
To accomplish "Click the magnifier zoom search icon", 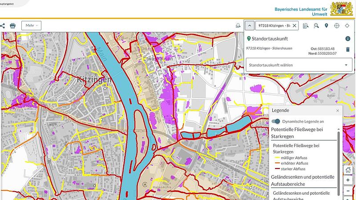I will [x=316, y=26].
